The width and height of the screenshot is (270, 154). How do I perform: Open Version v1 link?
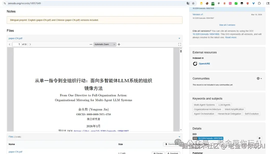[198, 14]
